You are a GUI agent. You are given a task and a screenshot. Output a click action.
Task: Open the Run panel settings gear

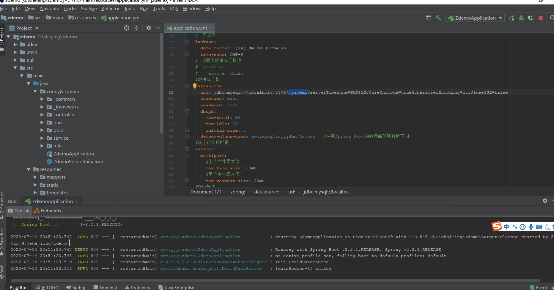coord(545,201)
